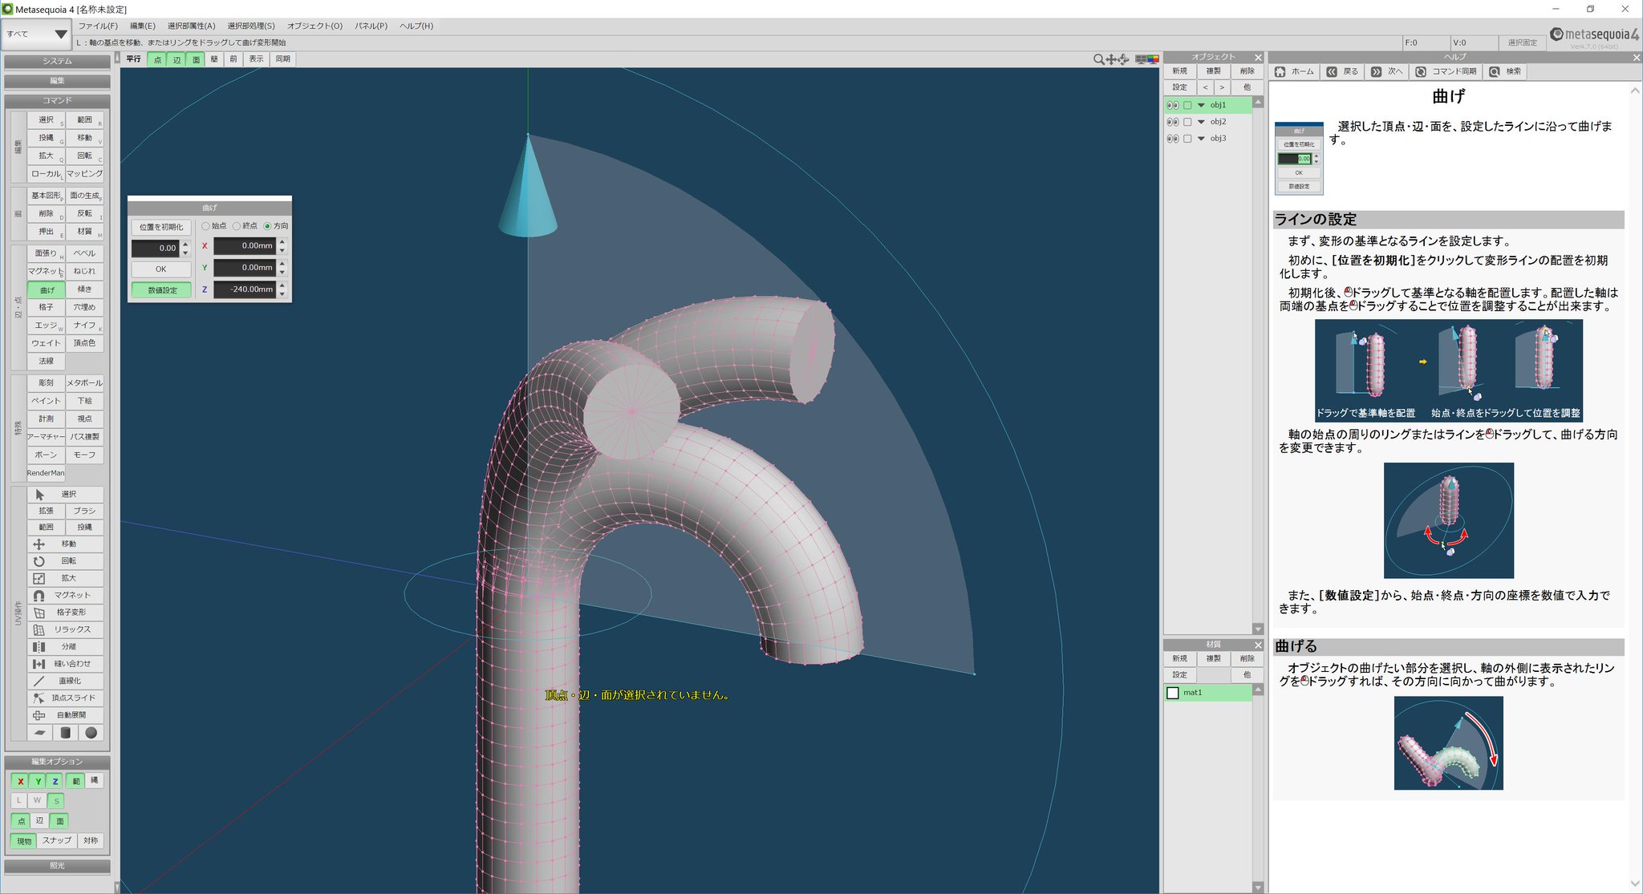The image size is (1643, 894).
Task: Toggle Z axis edit option
Action: [x=55, y=781]
